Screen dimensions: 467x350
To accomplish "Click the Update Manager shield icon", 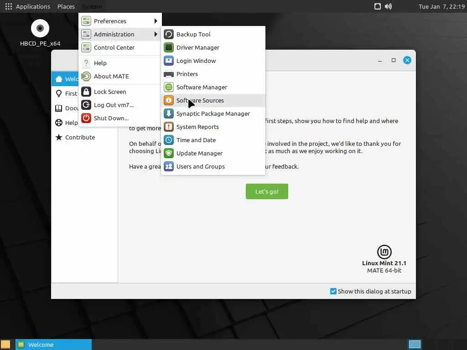I will 169,153.
